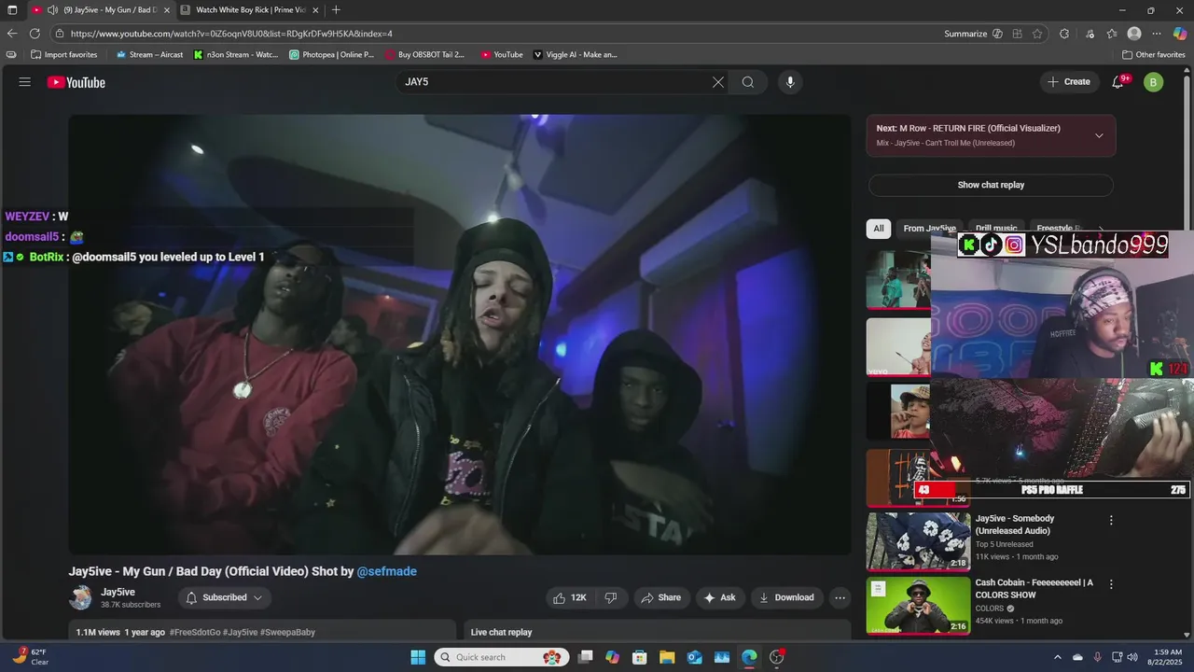Go back in the browser
Viewport: 1194px width, 672px height.
click(x=12, y=34)
